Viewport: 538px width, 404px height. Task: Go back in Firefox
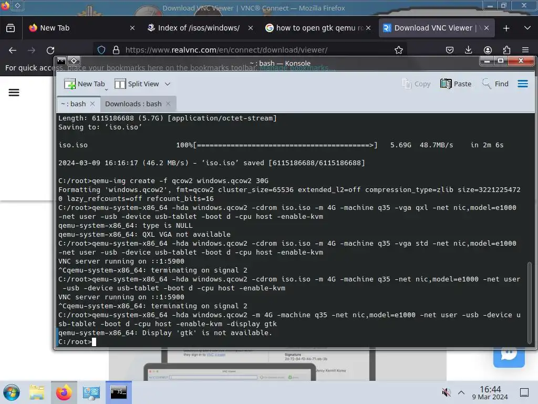13,50
